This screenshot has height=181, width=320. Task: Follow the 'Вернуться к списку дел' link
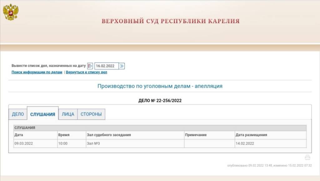87,72
